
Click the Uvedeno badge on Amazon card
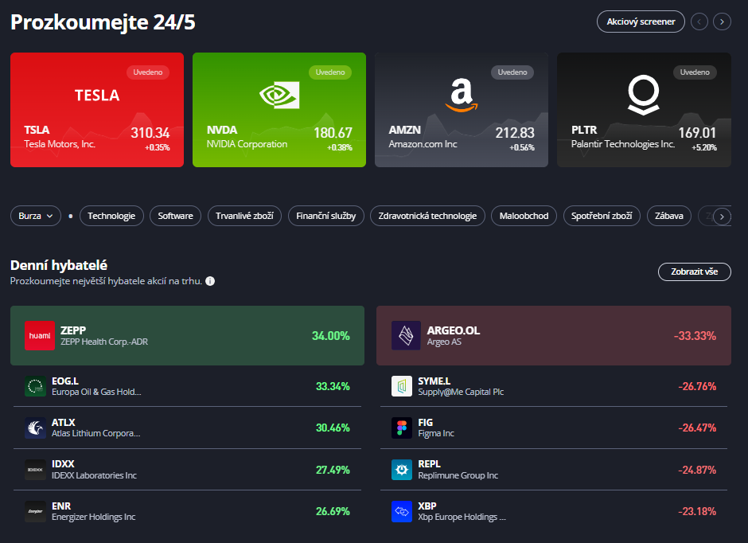tap(512, 72)
